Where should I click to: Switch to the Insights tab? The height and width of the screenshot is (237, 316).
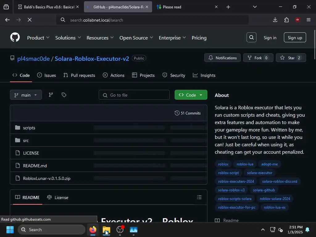(x=204, y=75)
